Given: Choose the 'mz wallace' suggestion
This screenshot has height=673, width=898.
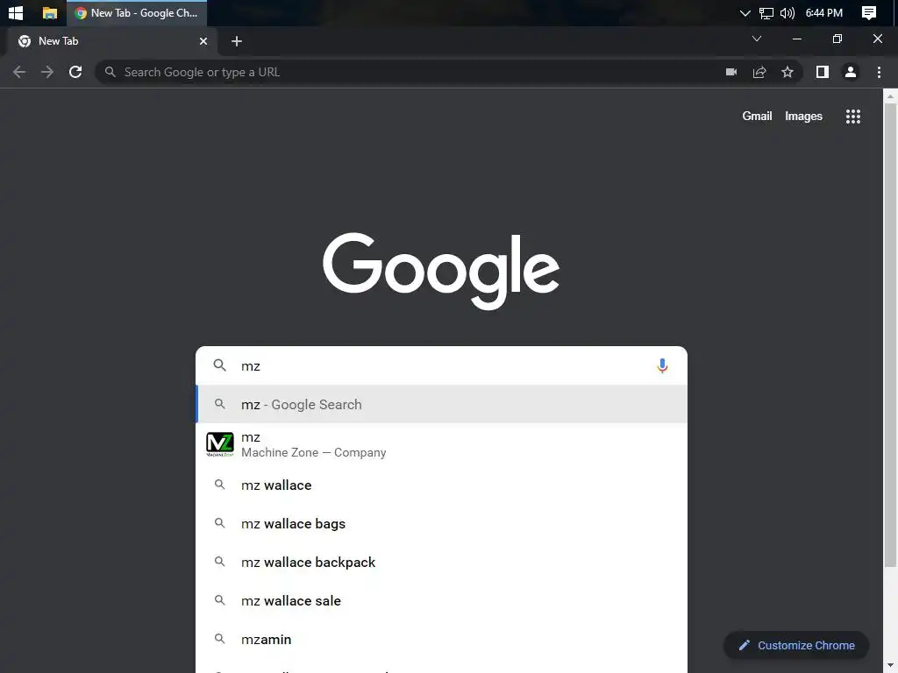Looking at the screenshot, I should coord(441,485).
